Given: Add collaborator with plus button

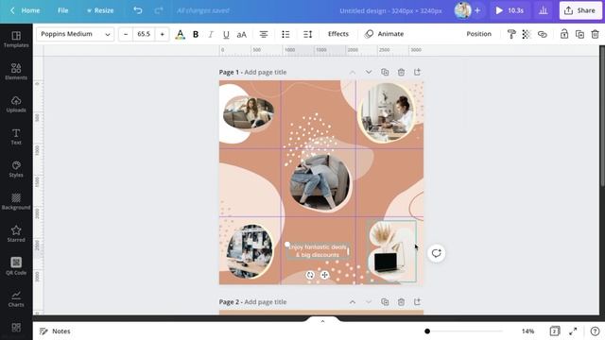Looking at the screenshot, I should click(477, 10).
